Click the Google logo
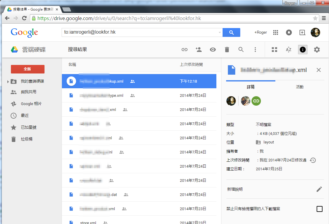 24,32
